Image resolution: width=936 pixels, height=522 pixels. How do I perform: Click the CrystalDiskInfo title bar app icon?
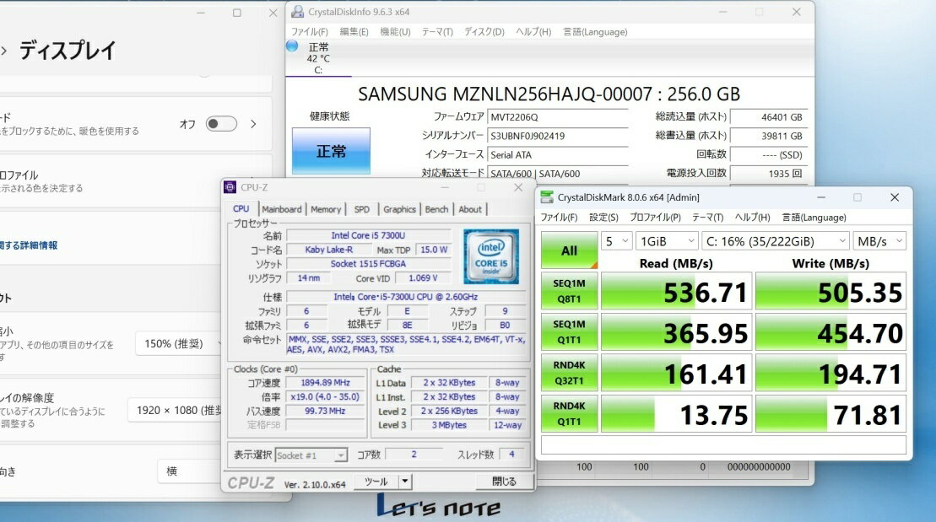coord(297,12)
